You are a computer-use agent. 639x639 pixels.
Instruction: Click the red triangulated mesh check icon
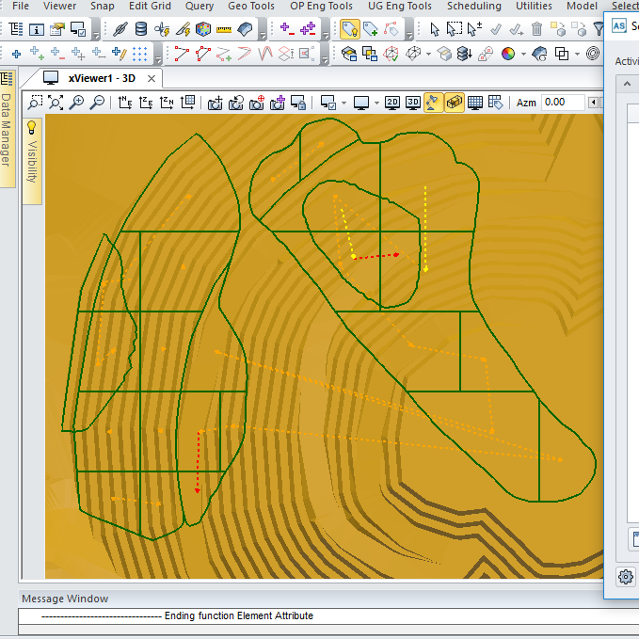coord(391,54)
